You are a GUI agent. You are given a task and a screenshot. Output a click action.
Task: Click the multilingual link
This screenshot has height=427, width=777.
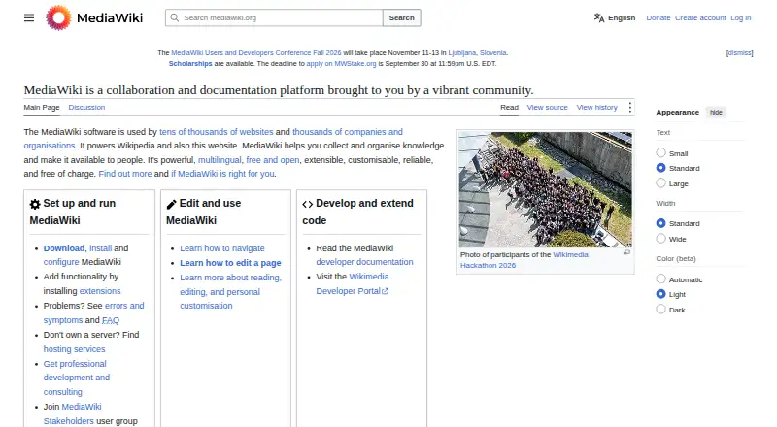point(220,160)
